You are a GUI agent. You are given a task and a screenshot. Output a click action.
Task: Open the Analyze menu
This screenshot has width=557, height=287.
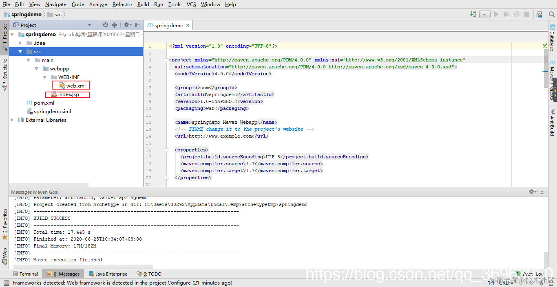point(98,4)
